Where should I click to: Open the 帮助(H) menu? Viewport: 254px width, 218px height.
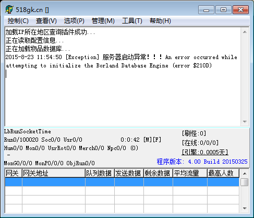pos(160,21)
